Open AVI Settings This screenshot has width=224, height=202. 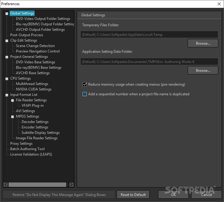click(x=25, y=111)
